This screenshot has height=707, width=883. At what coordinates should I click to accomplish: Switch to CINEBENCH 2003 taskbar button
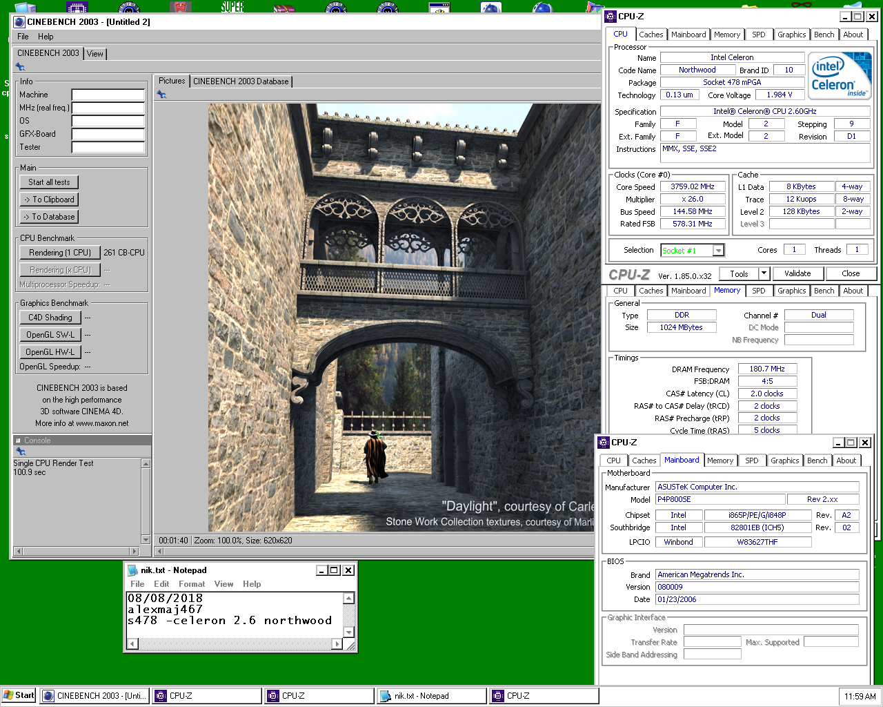(x=95, y=696)
